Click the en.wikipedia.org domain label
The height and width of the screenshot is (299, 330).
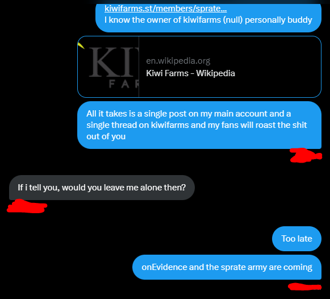pyautogui.click(x=178, y=61)
